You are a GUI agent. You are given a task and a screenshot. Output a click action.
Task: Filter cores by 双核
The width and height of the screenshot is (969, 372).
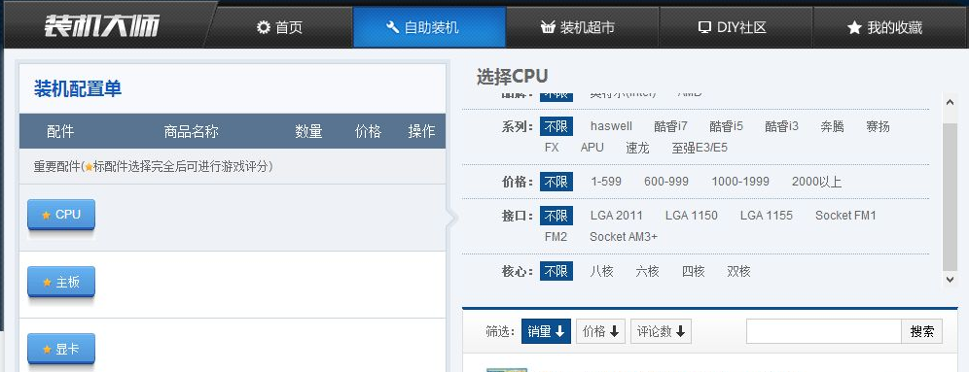coord(738,271)
